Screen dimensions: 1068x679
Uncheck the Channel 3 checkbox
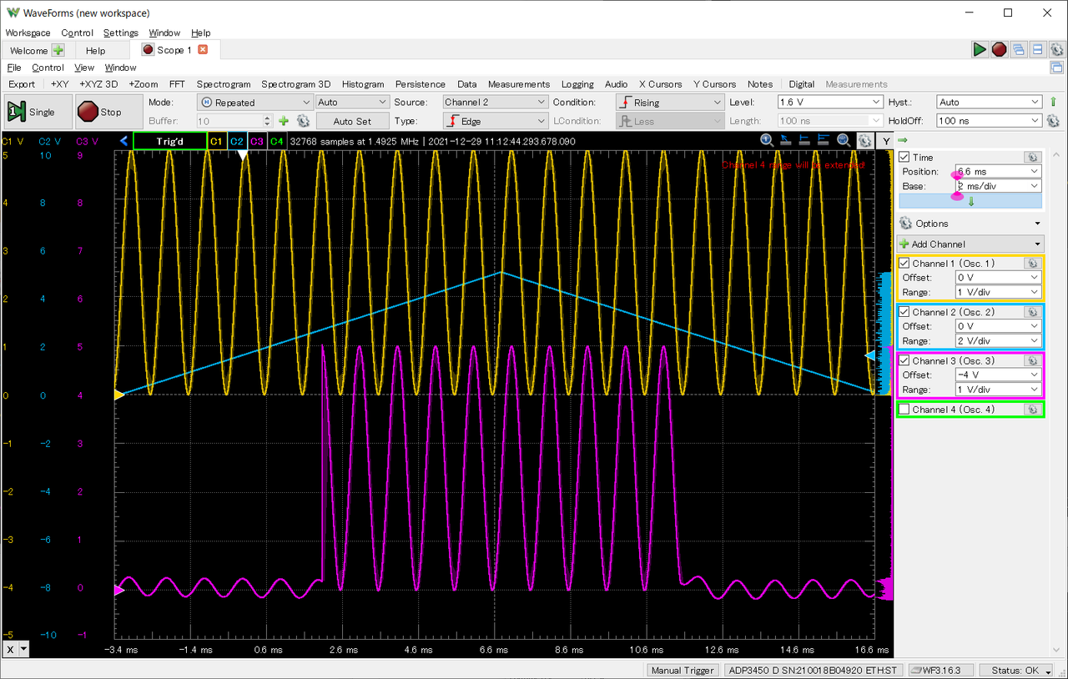904,361
